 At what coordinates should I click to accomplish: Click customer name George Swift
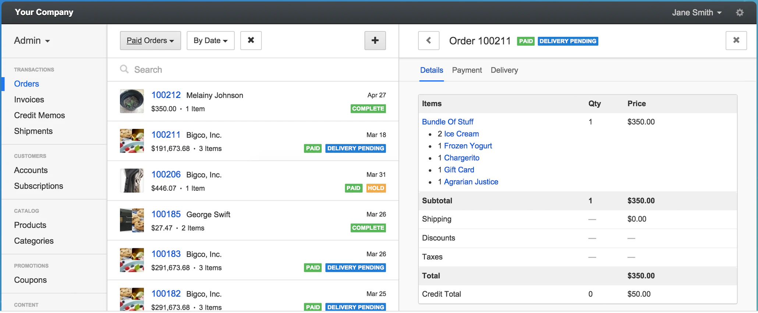click(208, 215)
